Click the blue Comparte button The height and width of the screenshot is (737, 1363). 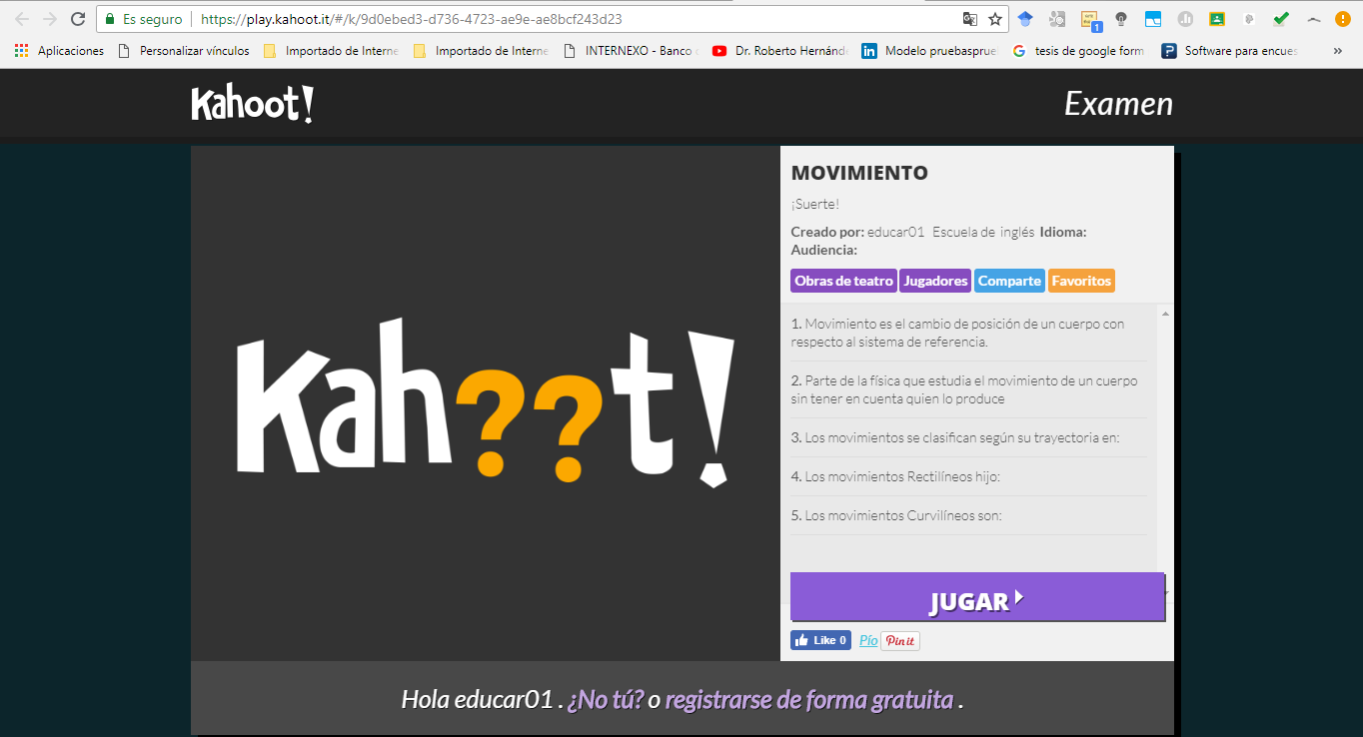(x=1009, y=281)
